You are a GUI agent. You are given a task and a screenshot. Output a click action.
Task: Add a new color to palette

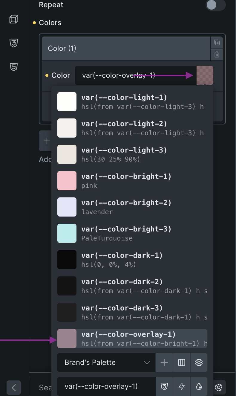point(164,363)
